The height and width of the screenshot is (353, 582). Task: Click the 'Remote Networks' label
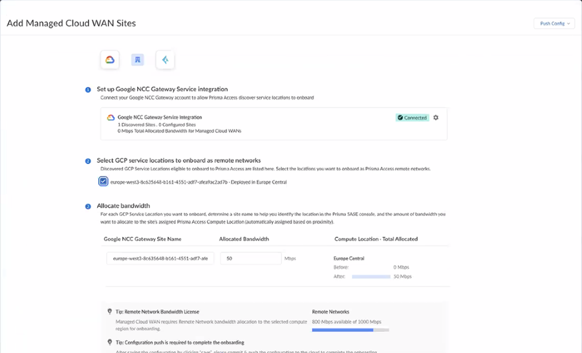330,312
